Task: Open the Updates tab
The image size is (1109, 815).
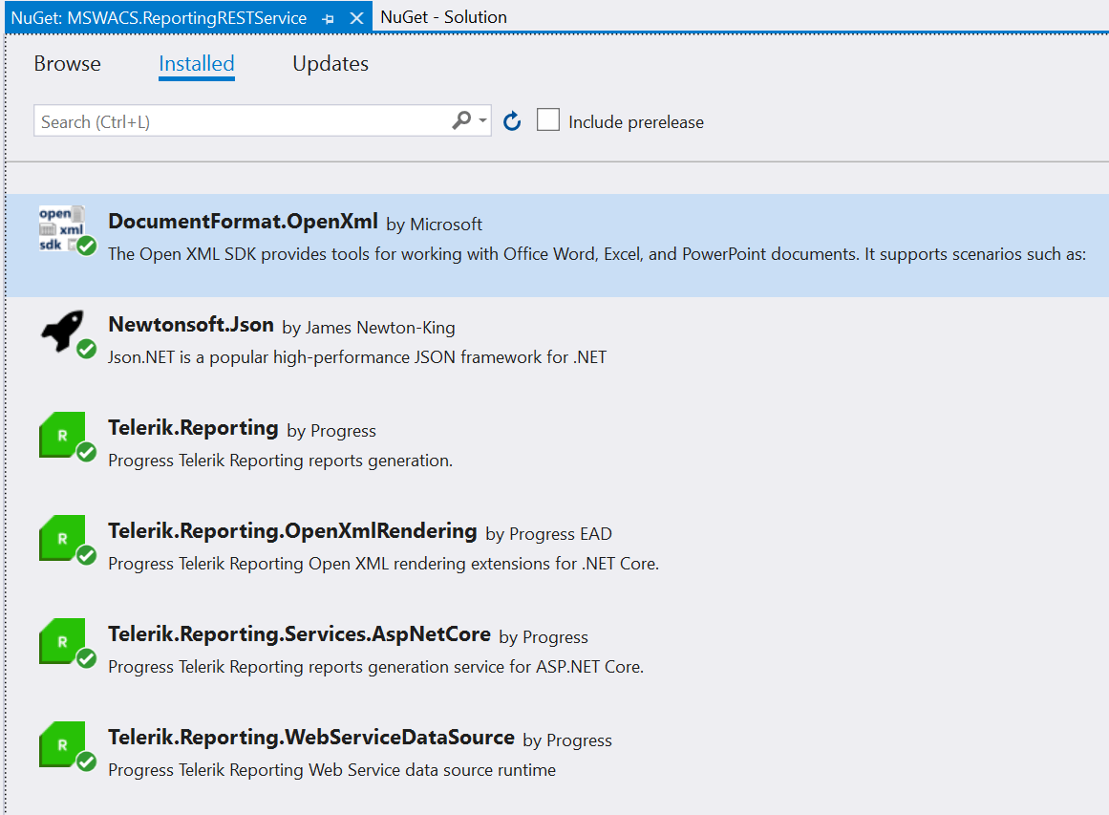Action: point(330,64)
